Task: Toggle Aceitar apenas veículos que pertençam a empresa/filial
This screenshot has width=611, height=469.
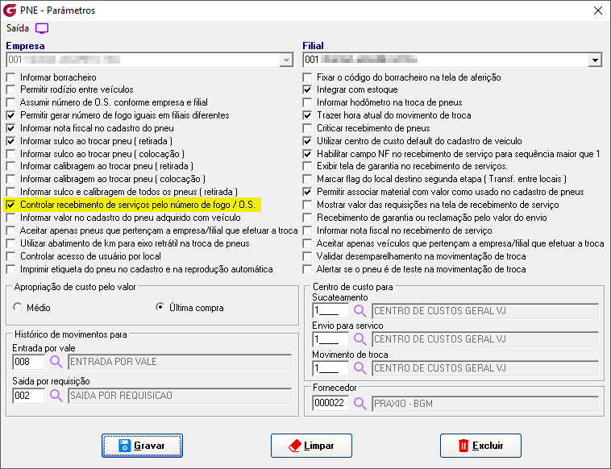Action: [x=307, y=243]
